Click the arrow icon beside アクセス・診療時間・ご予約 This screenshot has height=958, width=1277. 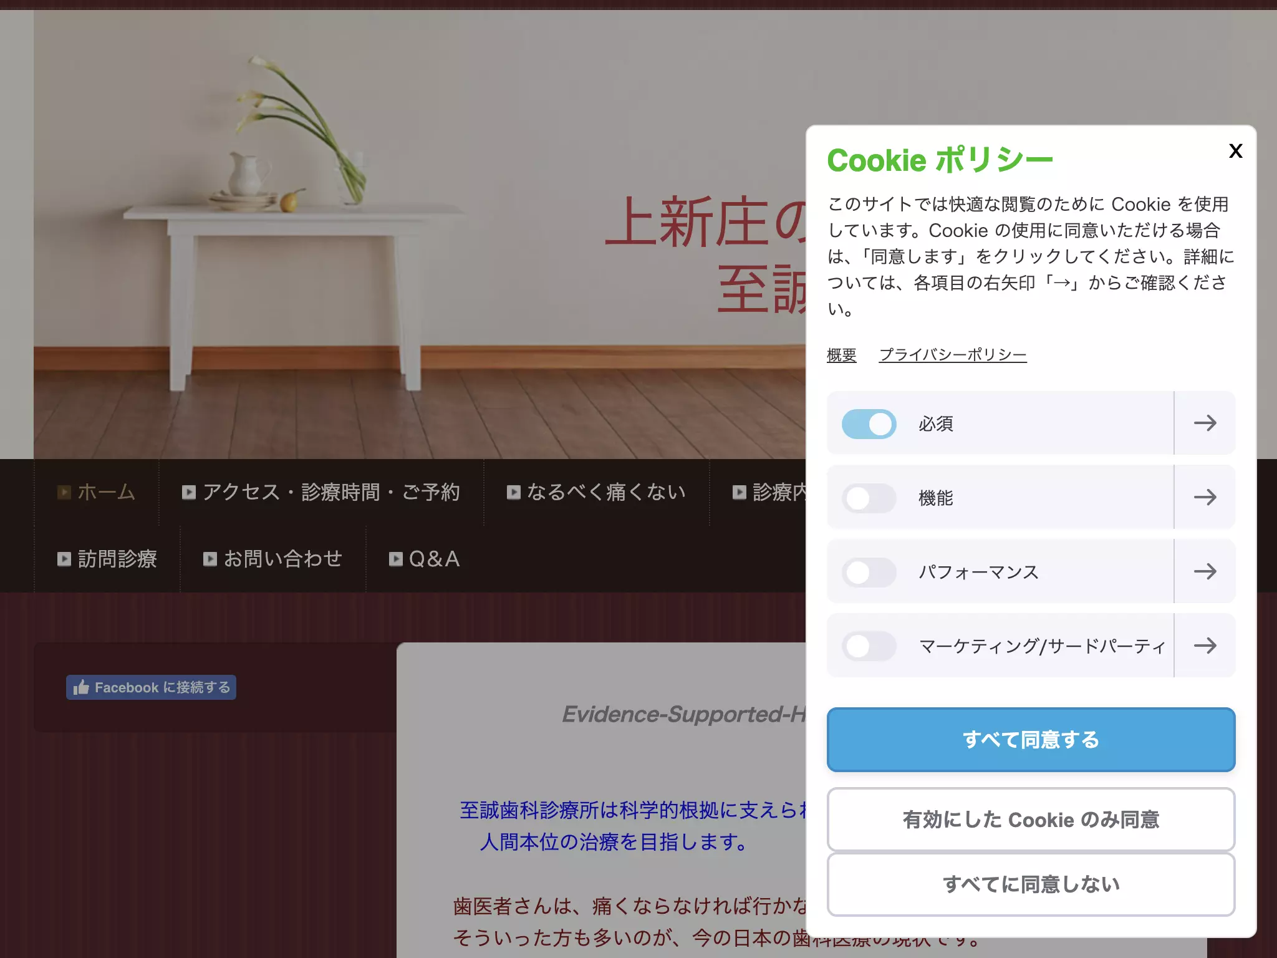pos(189,493)
